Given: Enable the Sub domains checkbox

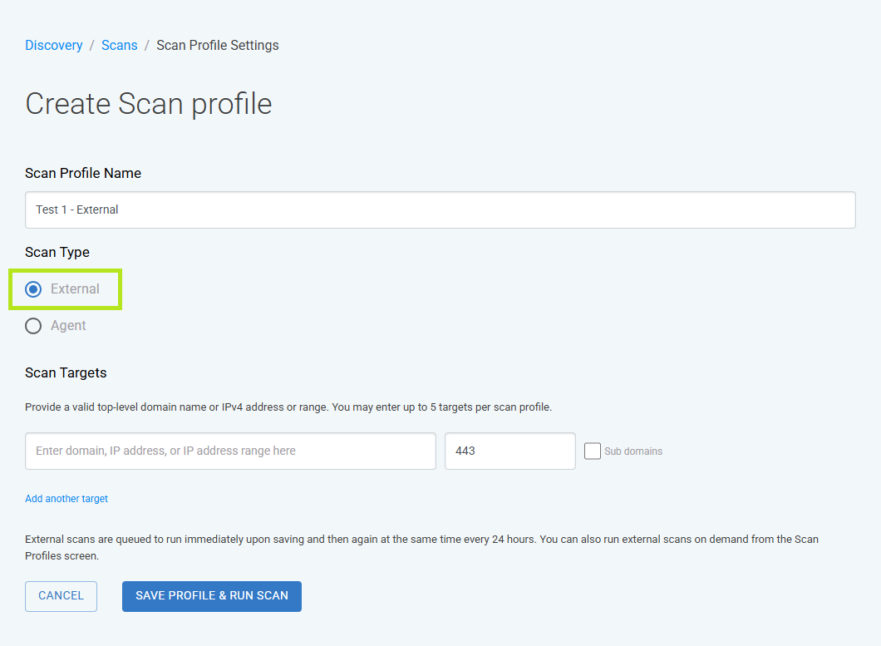Looking at the screenshot, I should pos(593,451).
